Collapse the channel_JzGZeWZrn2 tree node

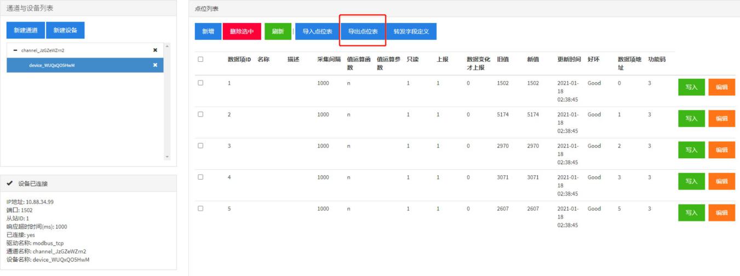pos(15,50)
